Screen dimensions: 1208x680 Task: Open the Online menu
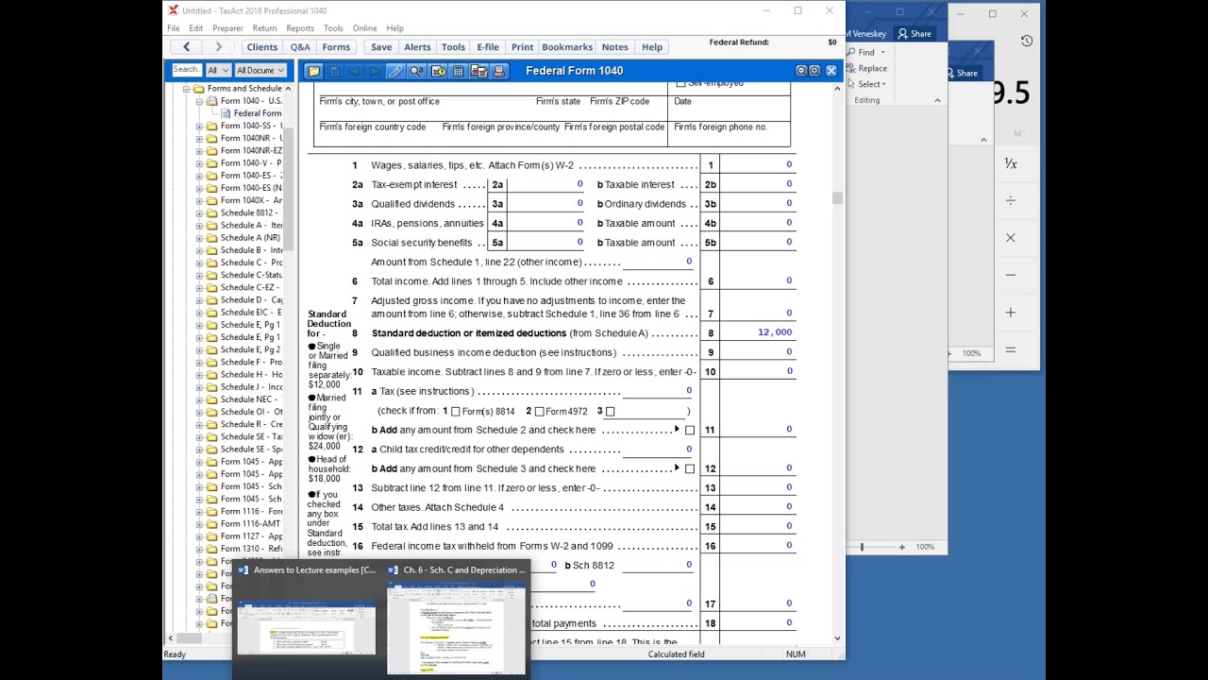click(x=364, y=28)
